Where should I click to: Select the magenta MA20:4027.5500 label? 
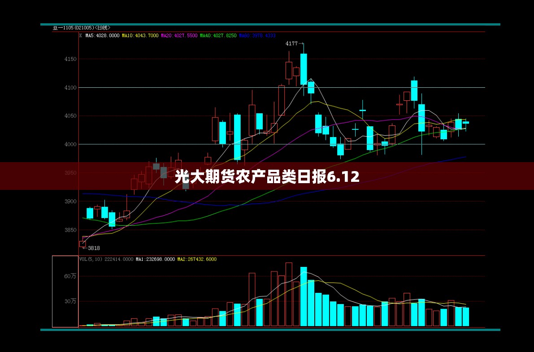179,35
